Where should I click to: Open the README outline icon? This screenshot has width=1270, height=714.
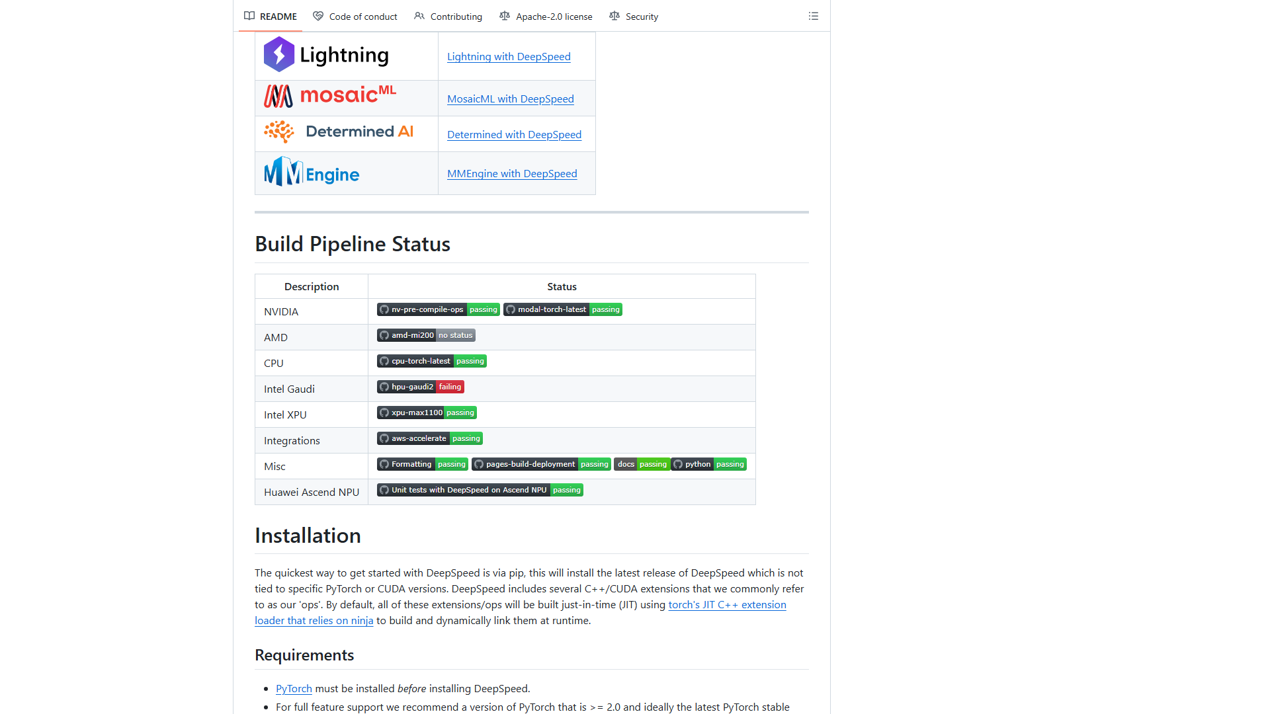(x=813, y=16)
